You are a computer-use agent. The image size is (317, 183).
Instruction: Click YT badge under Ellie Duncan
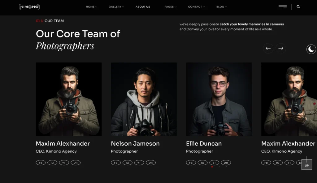tap(214, 163)
